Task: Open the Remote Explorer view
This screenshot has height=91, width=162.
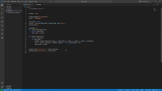Action: (2, 26)
